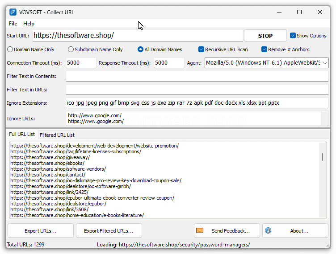This screenshot has width=336, height=254.
Task: Select the lifetime-licenses-subscriptions URL row
Action: (76, 152)
